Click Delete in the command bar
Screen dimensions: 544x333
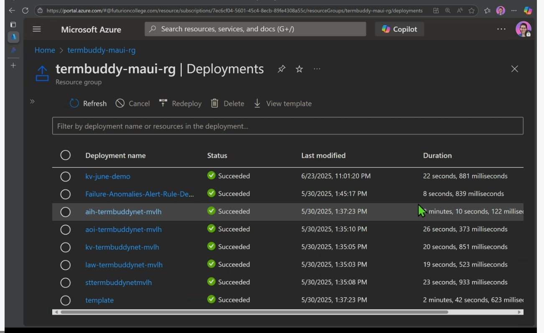[227, 103]
